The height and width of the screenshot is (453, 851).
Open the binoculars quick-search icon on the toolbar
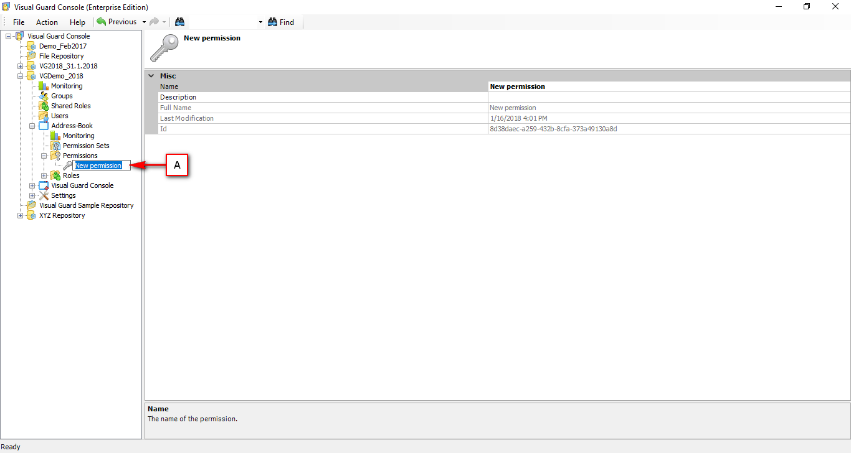click(x=179, y=22)
